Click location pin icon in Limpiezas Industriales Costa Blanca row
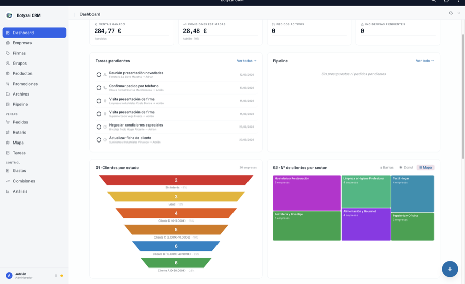The width and height of the screenshot is (465, 284). click(105, 101)
